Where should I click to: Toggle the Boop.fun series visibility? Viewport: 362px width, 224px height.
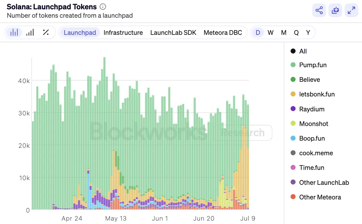[311, 138]
